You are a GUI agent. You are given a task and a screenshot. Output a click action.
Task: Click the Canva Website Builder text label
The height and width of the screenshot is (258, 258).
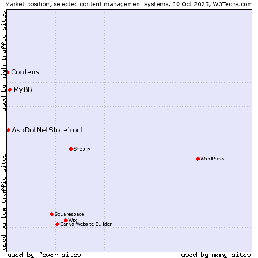[86, 224]
